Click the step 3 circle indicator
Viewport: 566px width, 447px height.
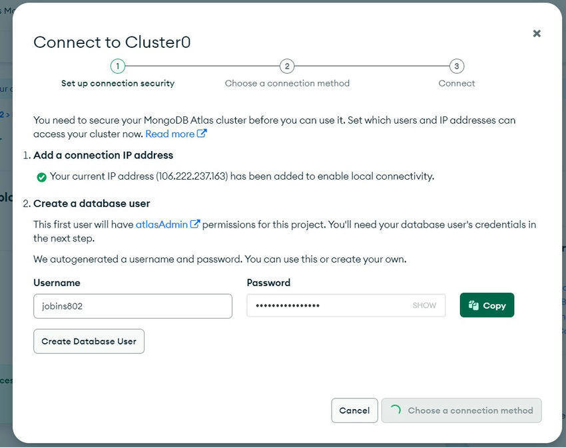456,66
